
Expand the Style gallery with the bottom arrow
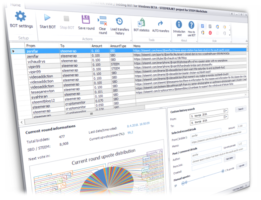click(230, 35)
